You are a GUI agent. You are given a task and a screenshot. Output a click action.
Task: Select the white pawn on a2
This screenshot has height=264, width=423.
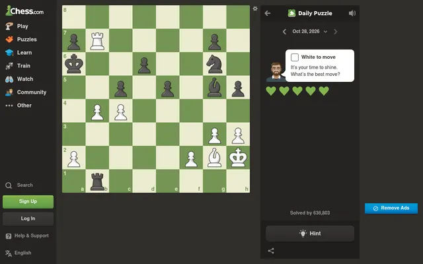coord(74,159)
